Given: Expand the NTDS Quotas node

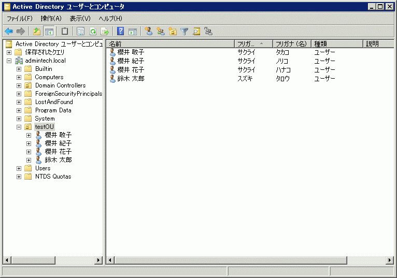Looking at the screenshot, I should [19, 177].
